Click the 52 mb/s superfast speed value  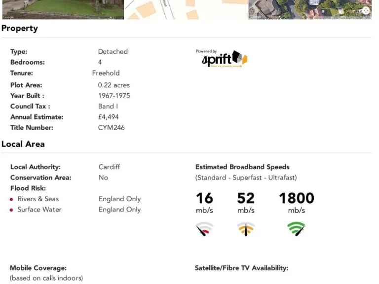point(246,198)
